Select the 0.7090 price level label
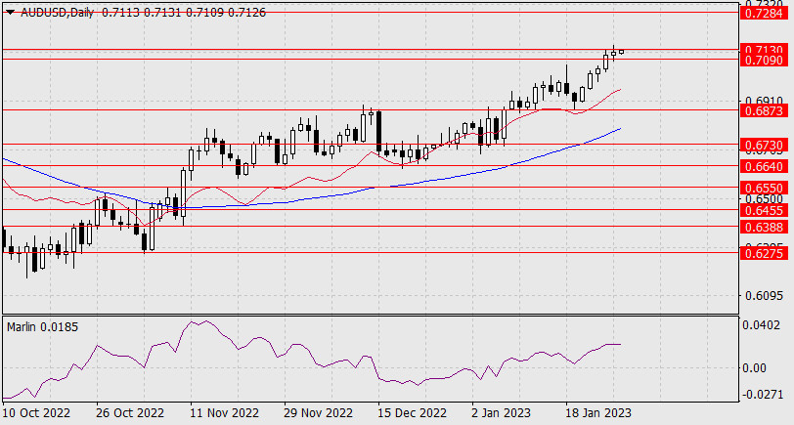 764,61
